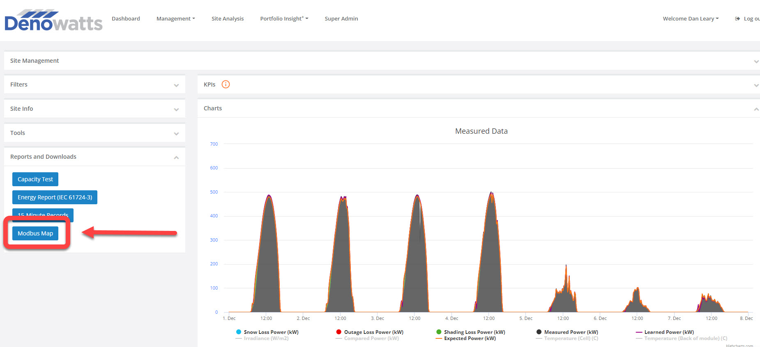
Task: Open Super Admin in the navbar
Action: click(x=341, y=19)
